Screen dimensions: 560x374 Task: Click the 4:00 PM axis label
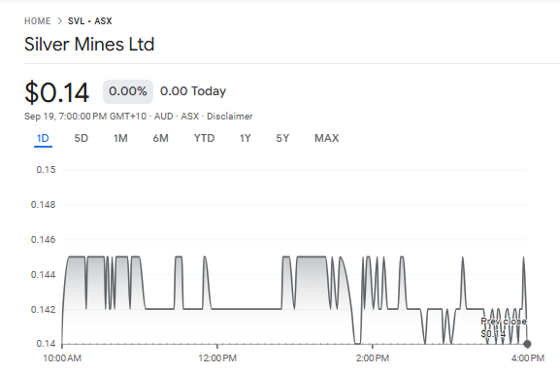pyautogui.click(x=528, y=357)
